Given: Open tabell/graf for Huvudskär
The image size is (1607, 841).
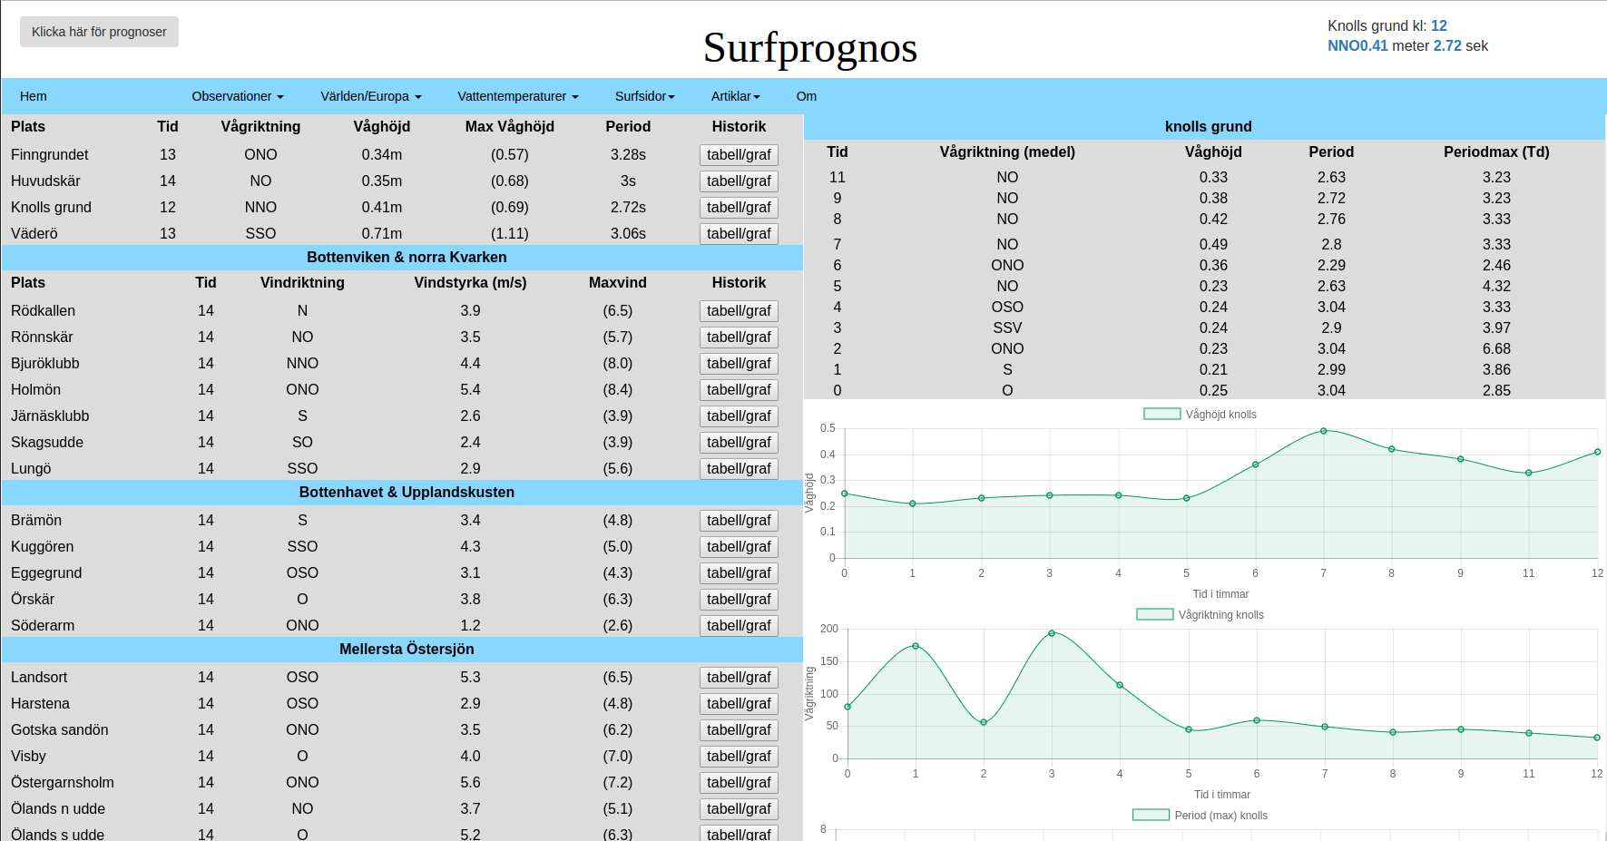Looking at the screenshot, I should 739,181.
